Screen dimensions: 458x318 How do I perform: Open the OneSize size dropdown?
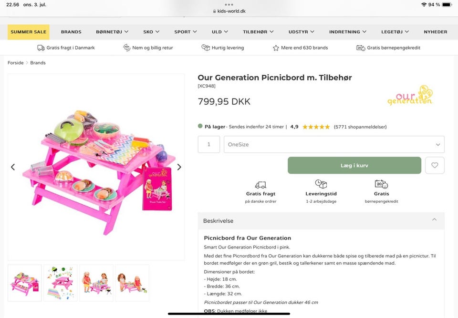334,144
